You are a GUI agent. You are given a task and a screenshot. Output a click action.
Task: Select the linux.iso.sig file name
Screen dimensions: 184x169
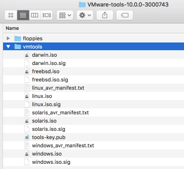coord(46,104)
